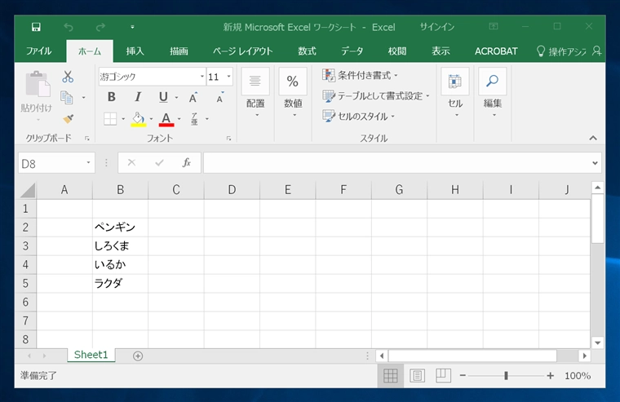The height and width of the screenshot is (402, 620).
Task: Apply yellow fill color bucket
Action: click(139, 119)
